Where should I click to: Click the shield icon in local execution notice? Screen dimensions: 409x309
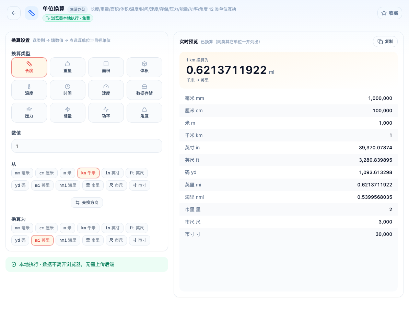tap(14, 264)
